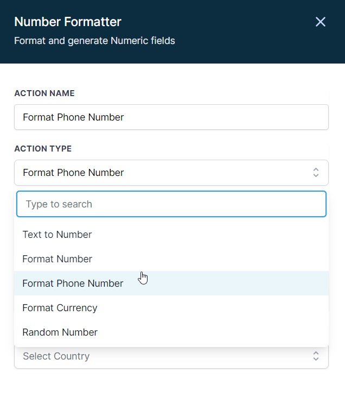This screenshot has width=345, height=416.
Task: Click the ACTION TYPE label
Action: (43, 149)
